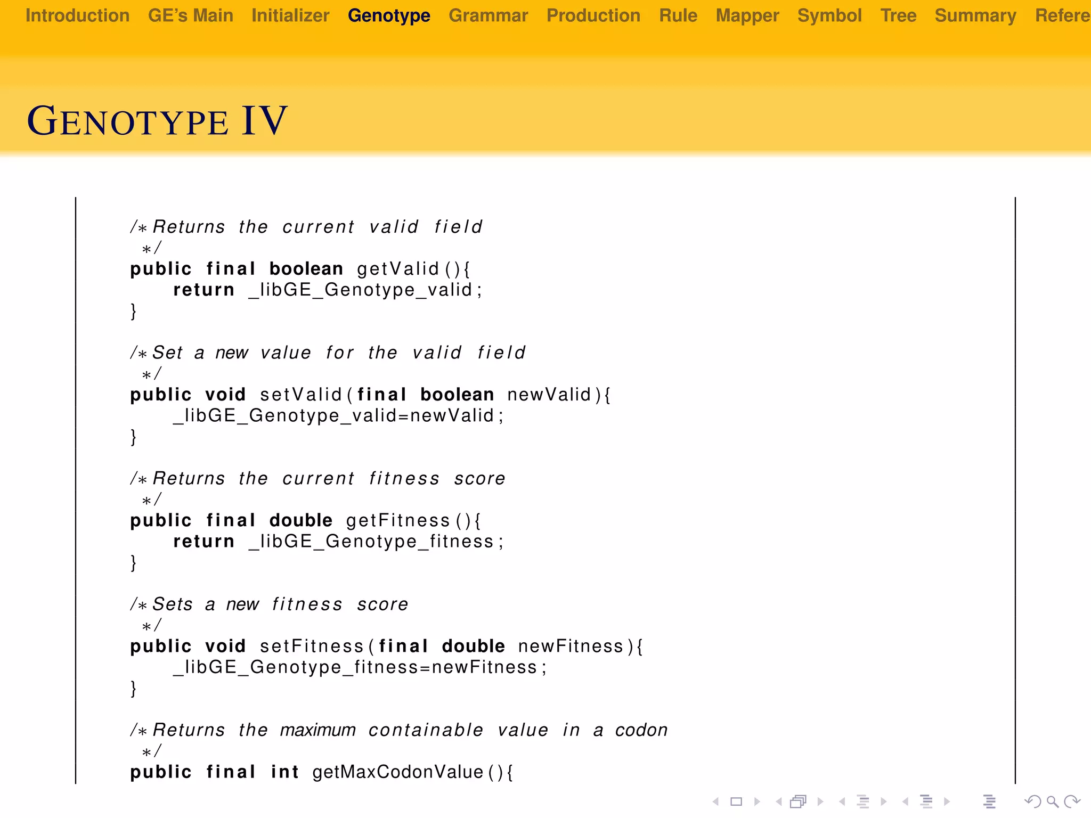
Task: Go to previous subsection arrow
Action: 842,801
